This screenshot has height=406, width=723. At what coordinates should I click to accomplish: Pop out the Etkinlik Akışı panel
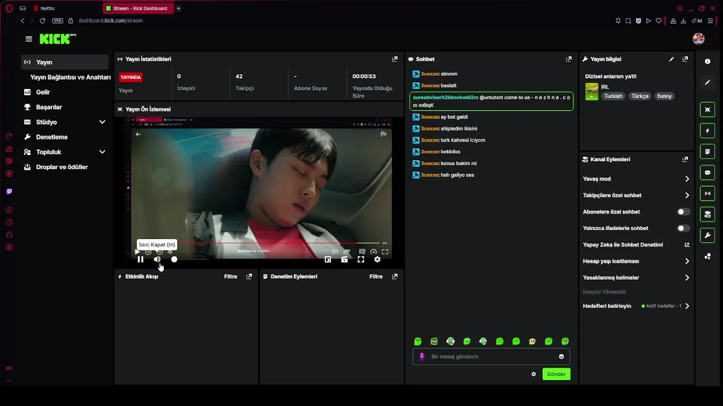pyautogui.click(x=249, y=277)
